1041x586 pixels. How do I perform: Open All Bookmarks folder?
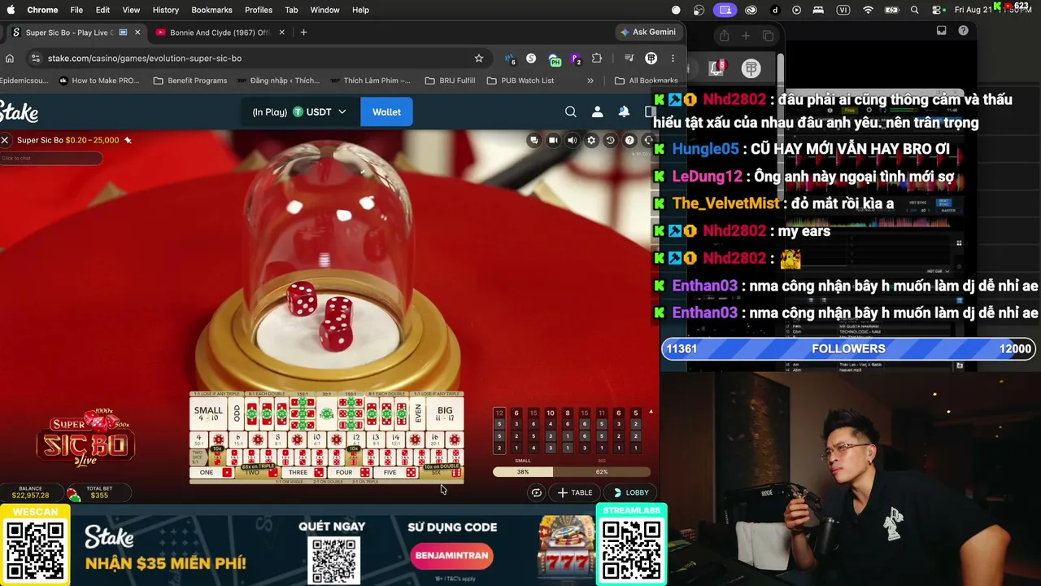(647, 81)
